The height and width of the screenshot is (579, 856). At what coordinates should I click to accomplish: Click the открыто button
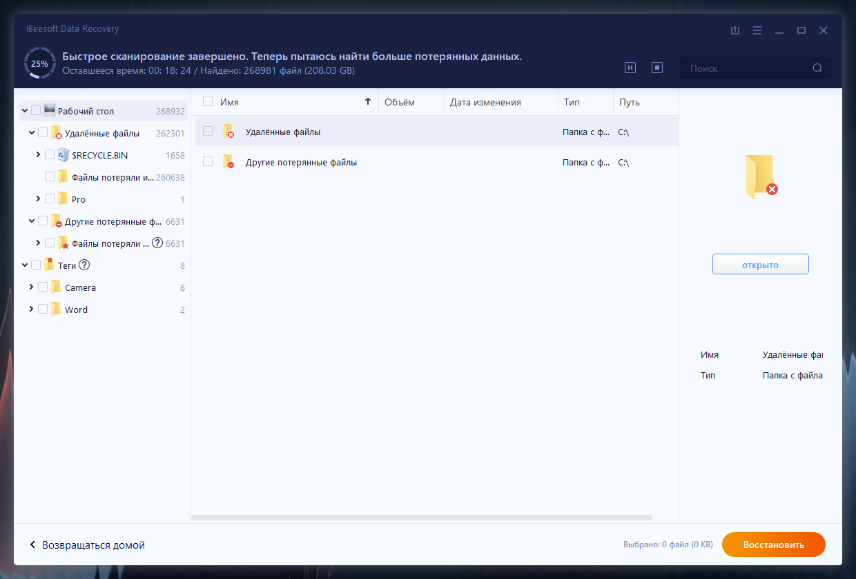coord(760,265)
